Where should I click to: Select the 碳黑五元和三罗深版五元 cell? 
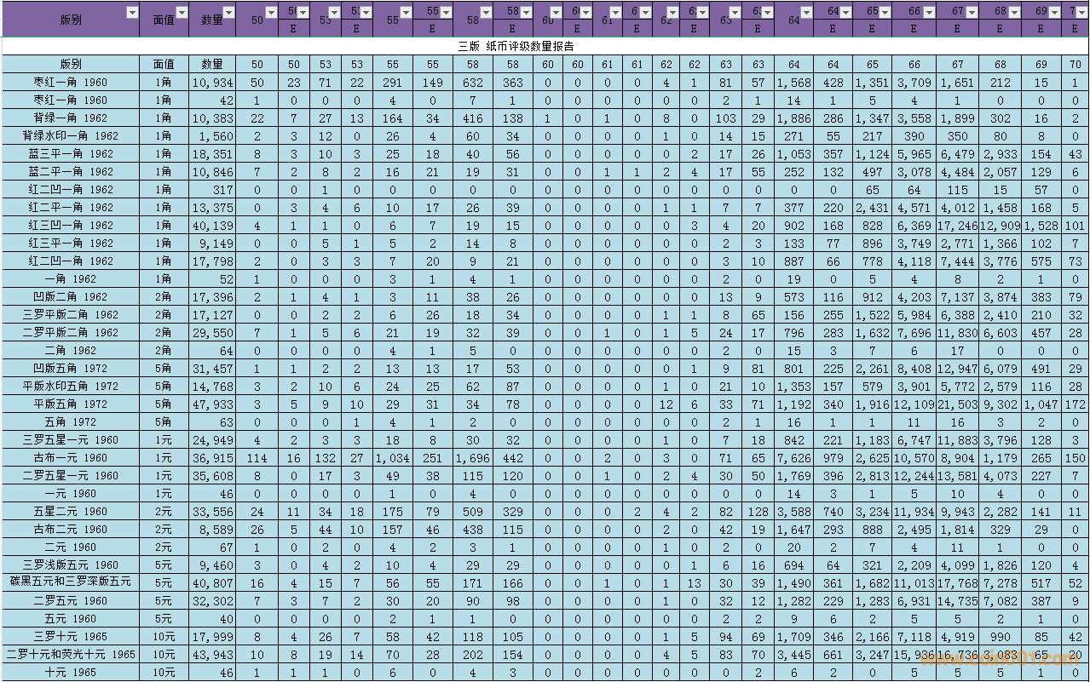[71, 583]
